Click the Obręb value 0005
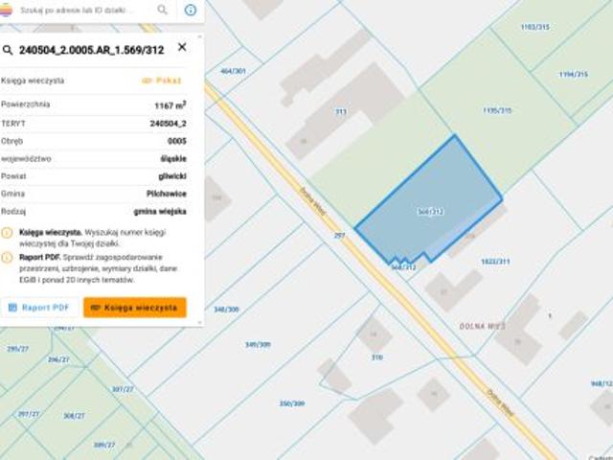The width and height of the screenshot is (613, 460). (x=177, y=141)
